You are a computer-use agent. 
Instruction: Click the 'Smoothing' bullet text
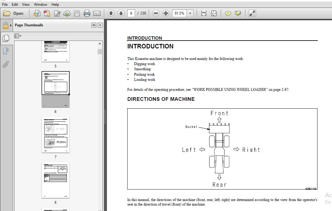tap(142, 69)
